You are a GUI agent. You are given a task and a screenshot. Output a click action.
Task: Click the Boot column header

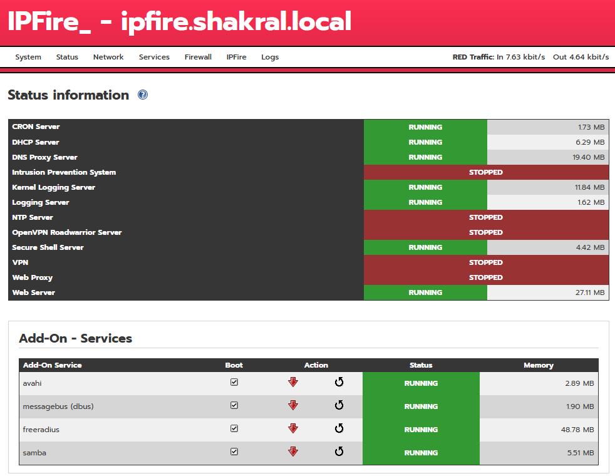tap(234, 365)
